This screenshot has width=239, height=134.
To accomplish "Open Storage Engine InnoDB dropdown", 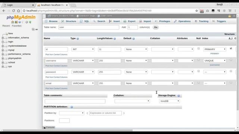I will (169, 101).
